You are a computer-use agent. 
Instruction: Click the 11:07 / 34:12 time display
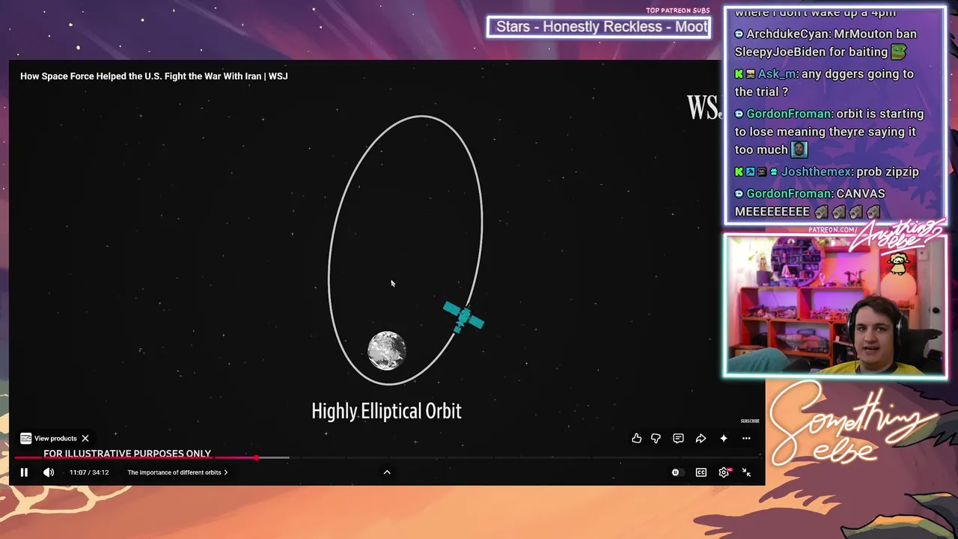(x=89, y=472)
